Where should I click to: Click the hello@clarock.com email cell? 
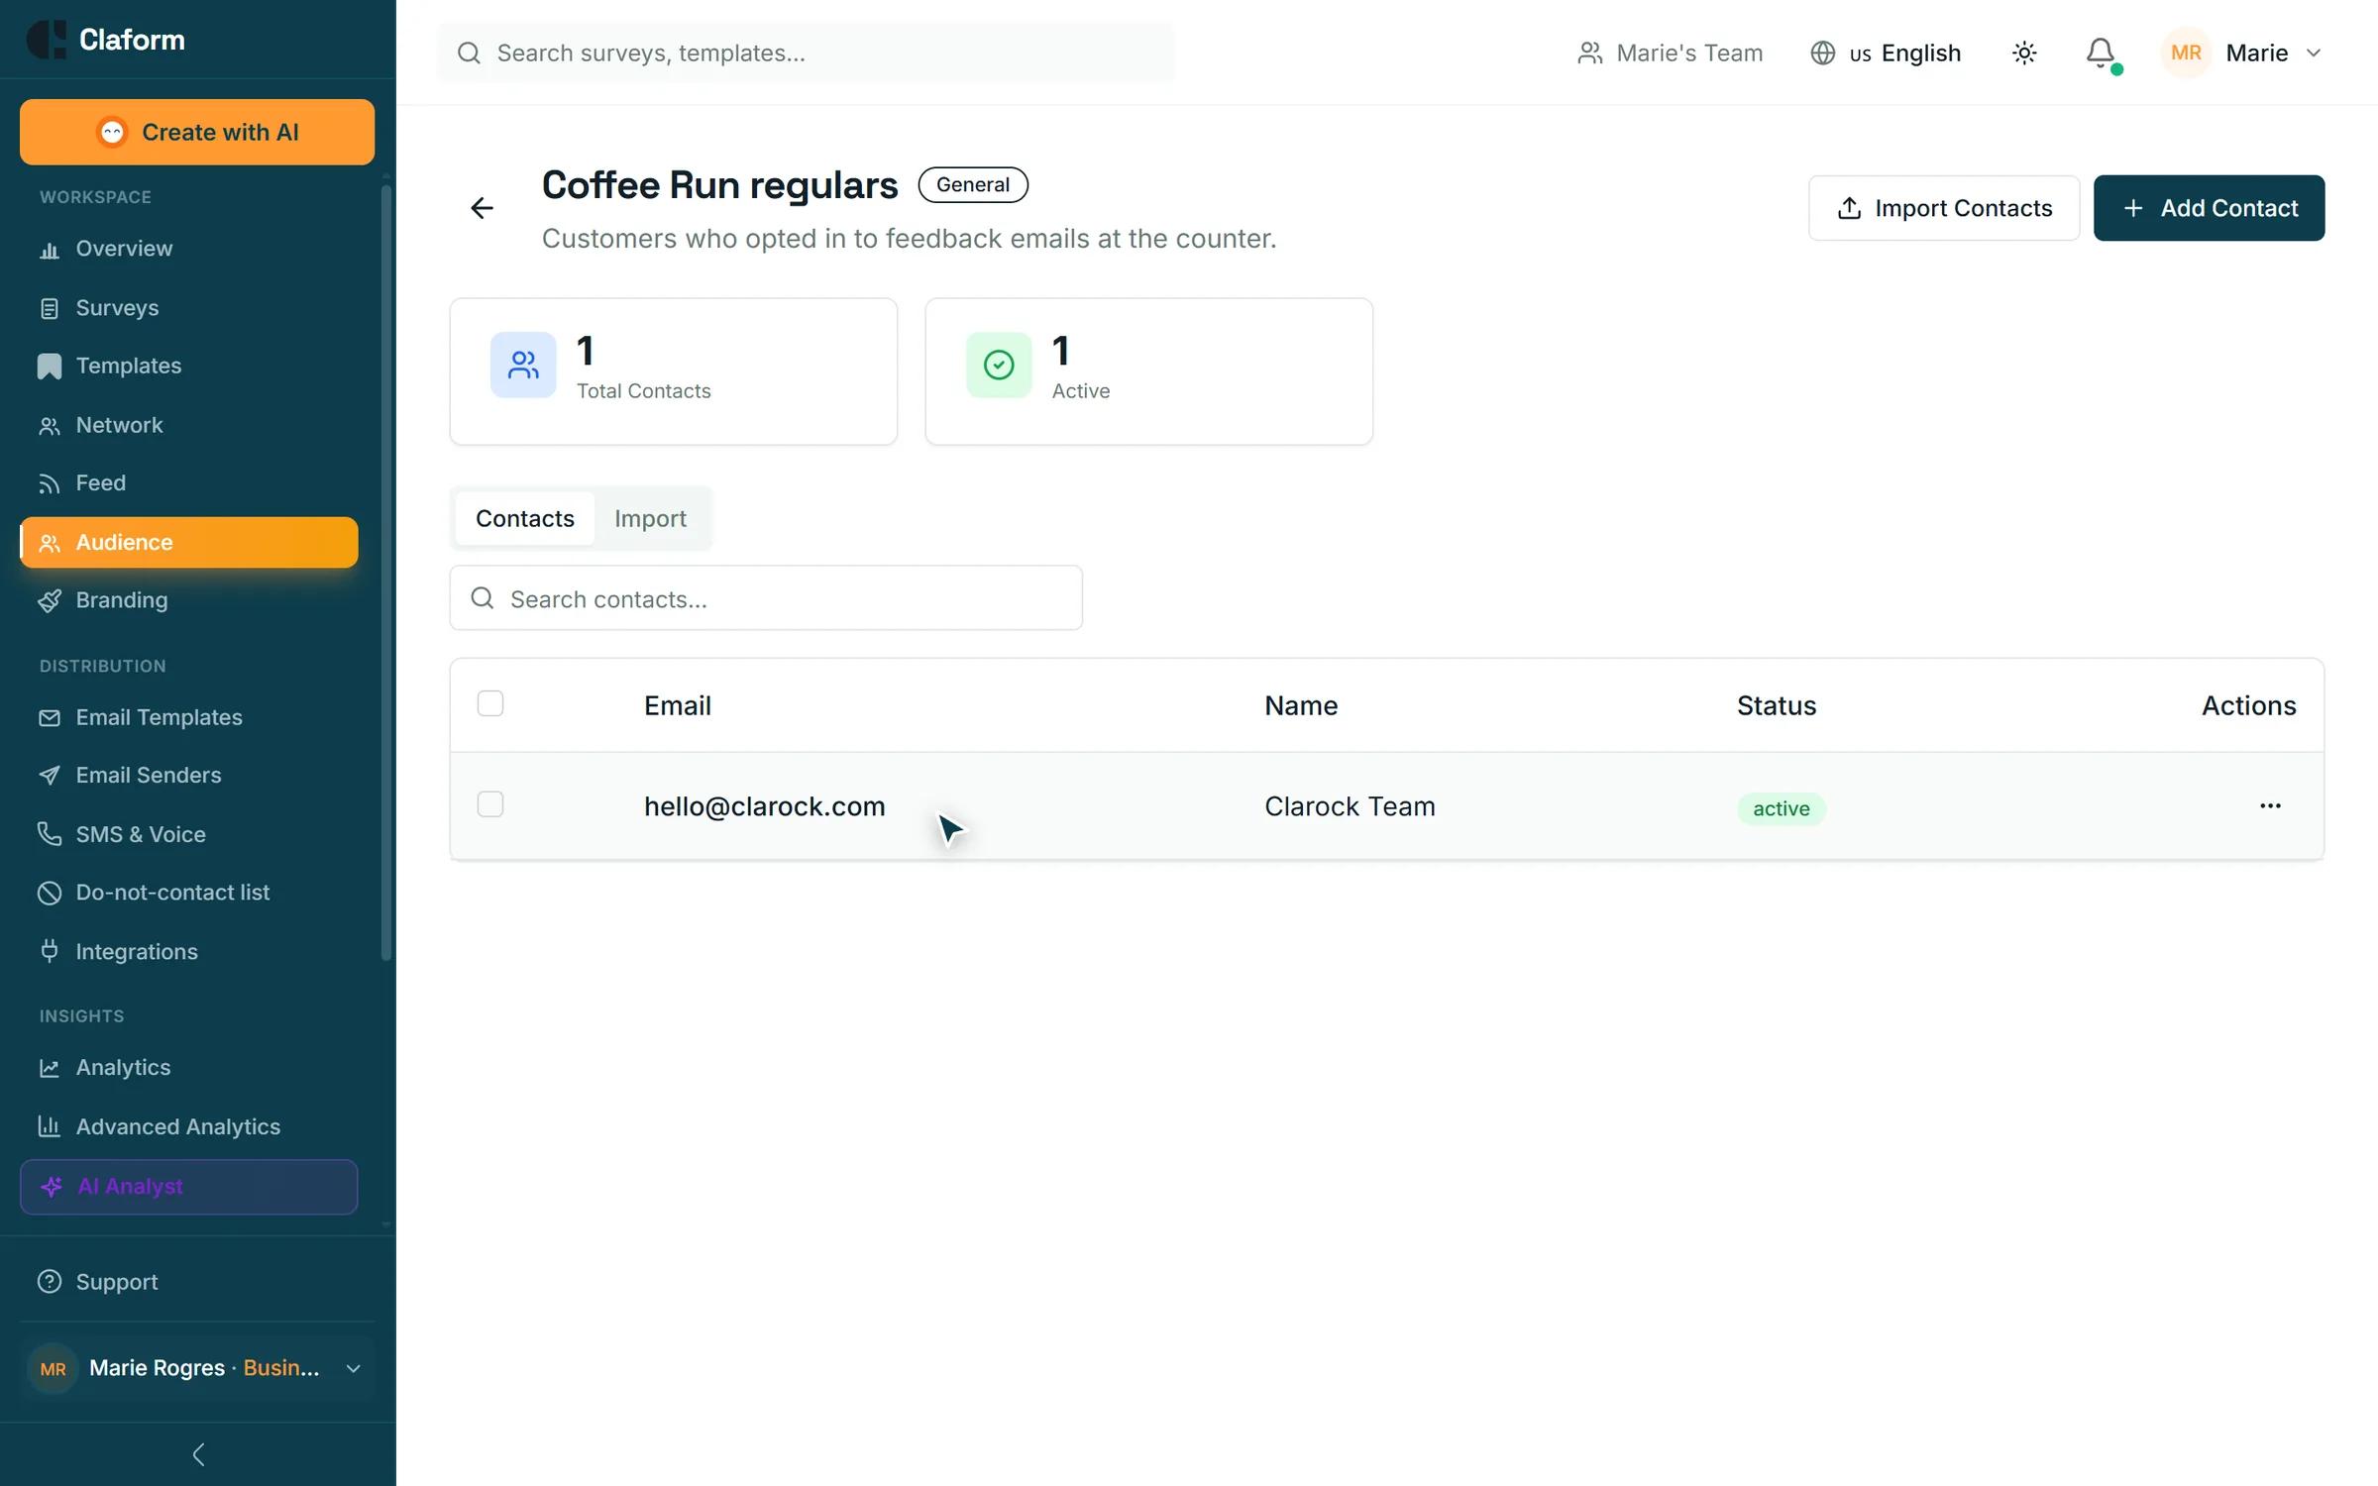coord(764,806)
